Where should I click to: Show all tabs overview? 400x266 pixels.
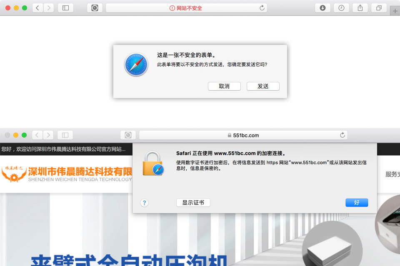point(378,7)
